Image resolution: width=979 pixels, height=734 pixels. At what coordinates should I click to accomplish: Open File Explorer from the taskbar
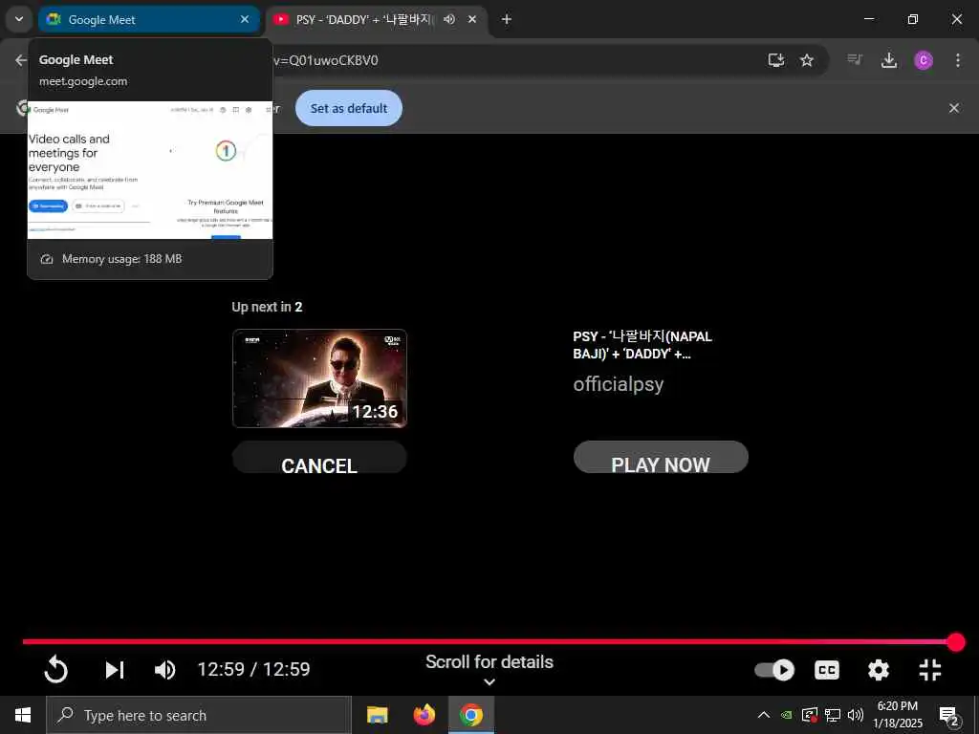377,715
